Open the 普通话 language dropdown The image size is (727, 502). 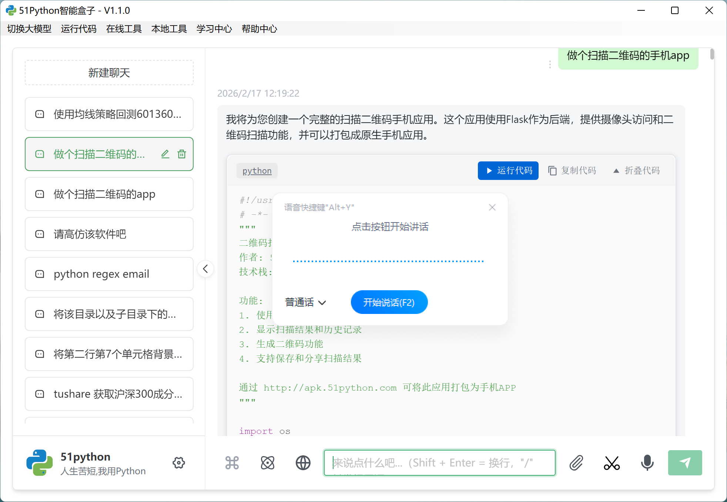(305, 302)
